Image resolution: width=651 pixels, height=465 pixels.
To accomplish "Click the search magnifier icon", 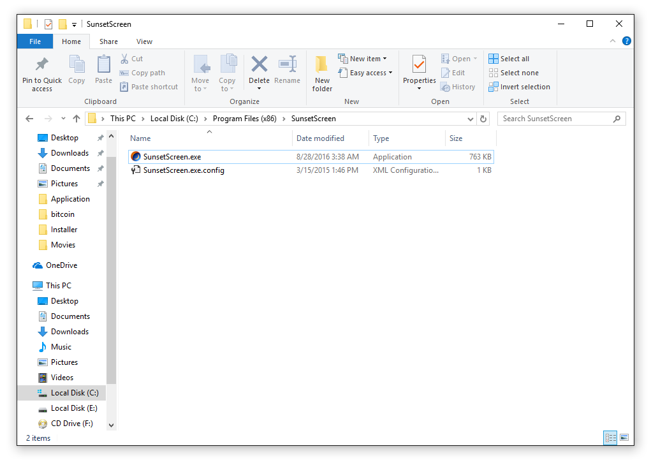I will (617, 119).
